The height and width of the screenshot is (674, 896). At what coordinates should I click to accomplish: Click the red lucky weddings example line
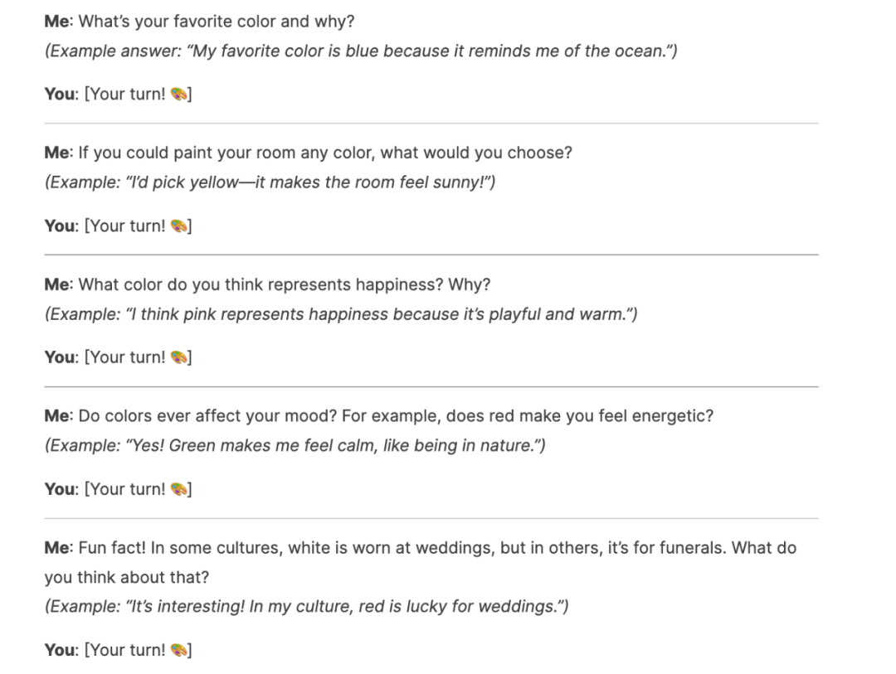pyautogui.click(x=306, y=606)
